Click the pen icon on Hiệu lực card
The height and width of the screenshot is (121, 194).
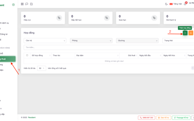click(59, 18)
